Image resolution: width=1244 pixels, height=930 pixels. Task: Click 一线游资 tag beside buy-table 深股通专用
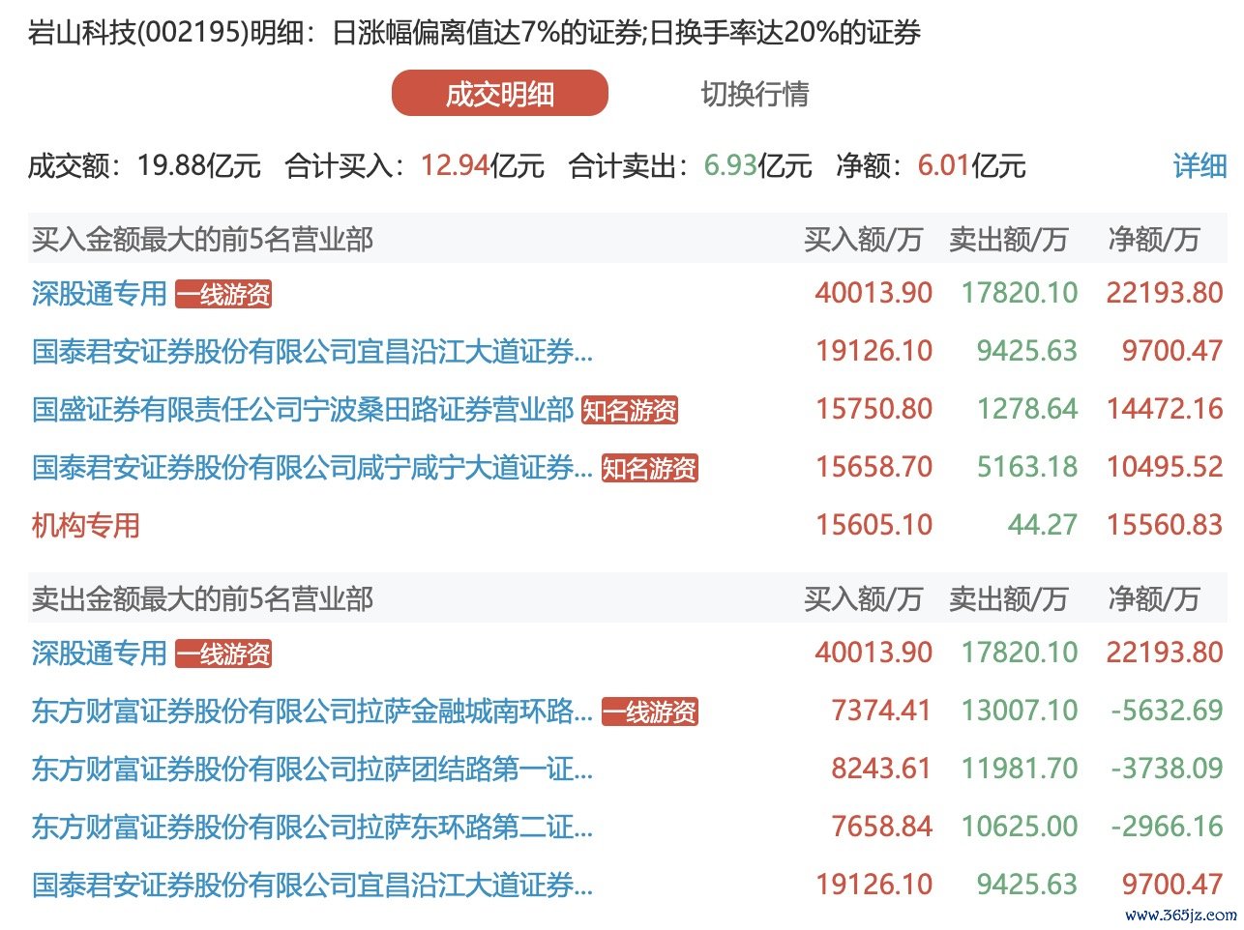tap(223, 294)
